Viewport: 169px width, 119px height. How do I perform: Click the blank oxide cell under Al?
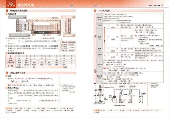(34, 60)
